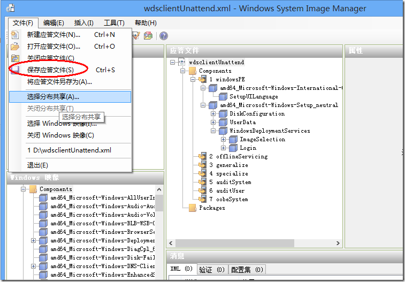The height and width of the screenshot is (282, 405).
Task: Click answer file scroll left arrow
Action: pyautogui.click(x=171, y=243)
